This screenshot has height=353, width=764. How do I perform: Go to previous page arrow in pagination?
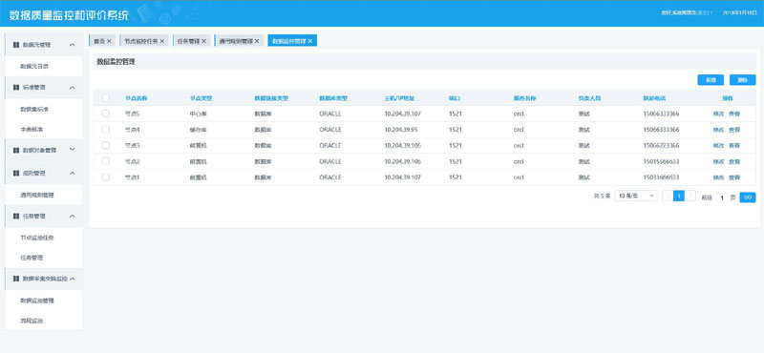(x=667, y=197)
